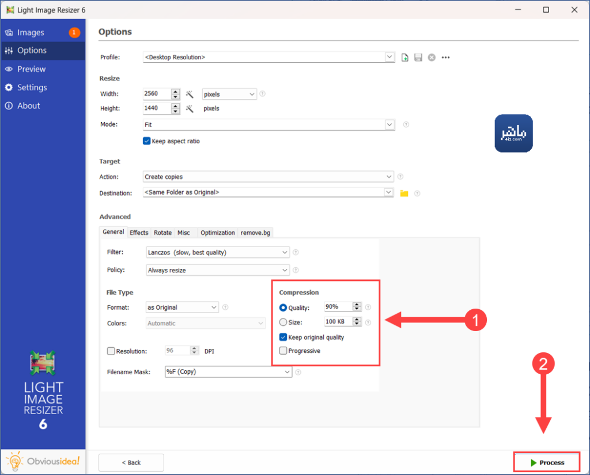590x475 pixels.
Task: Switch to the Optimization tab
Action: click(217, 233)
